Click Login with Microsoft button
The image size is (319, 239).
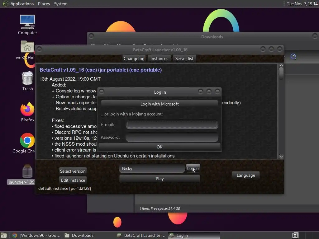[159, 104]
